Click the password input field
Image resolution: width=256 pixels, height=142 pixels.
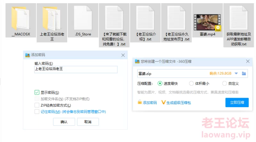point(76,69)
